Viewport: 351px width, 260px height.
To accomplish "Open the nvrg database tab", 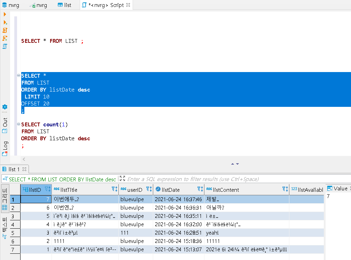I will 10,5.
